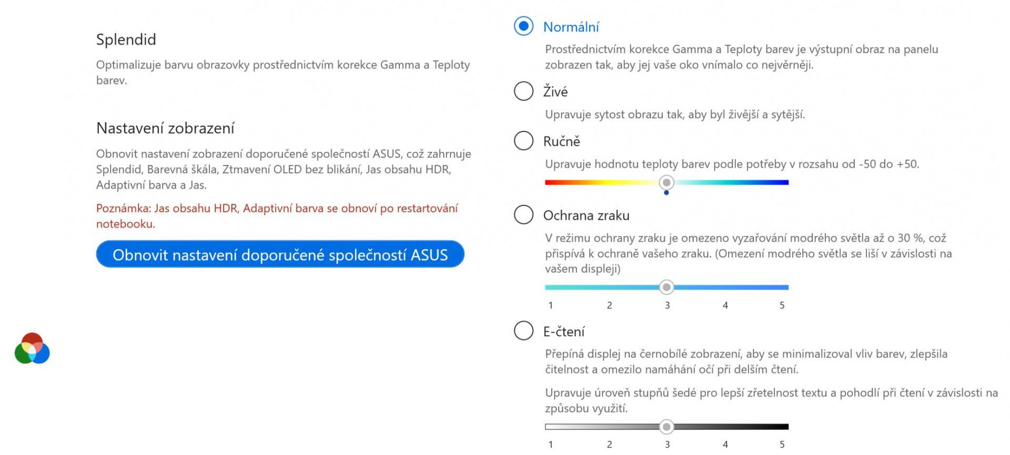
Task: Enable the Ručně color temperature mode
Action: point(523,140)
